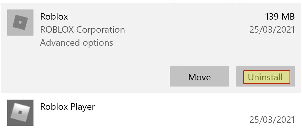Click Roblox Player's 25/03/2021 install date
Screen dimensions: 302x129
tap(272, 120)
